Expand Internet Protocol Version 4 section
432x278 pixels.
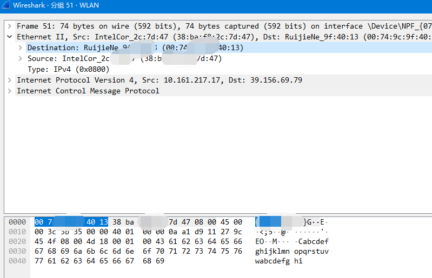(10, 80)
